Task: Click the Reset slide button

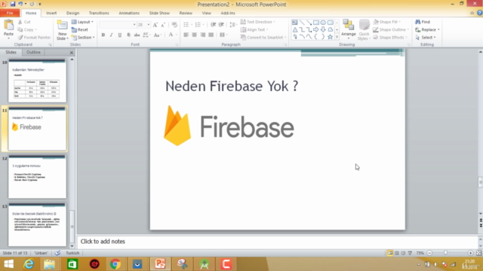Action: point(80,29)
